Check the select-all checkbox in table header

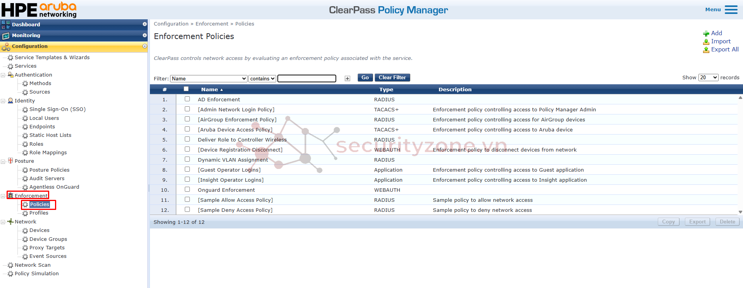tap(186, 89)
